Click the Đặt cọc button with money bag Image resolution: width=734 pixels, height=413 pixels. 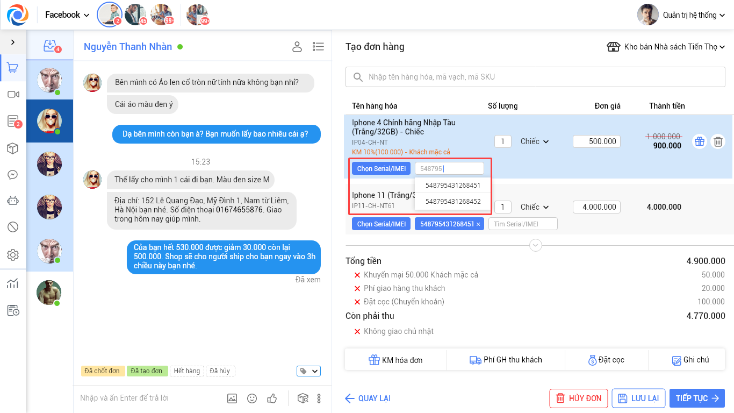pos(607,360)
